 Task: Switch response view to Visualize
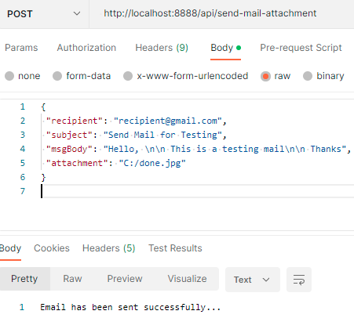(187, 279)
